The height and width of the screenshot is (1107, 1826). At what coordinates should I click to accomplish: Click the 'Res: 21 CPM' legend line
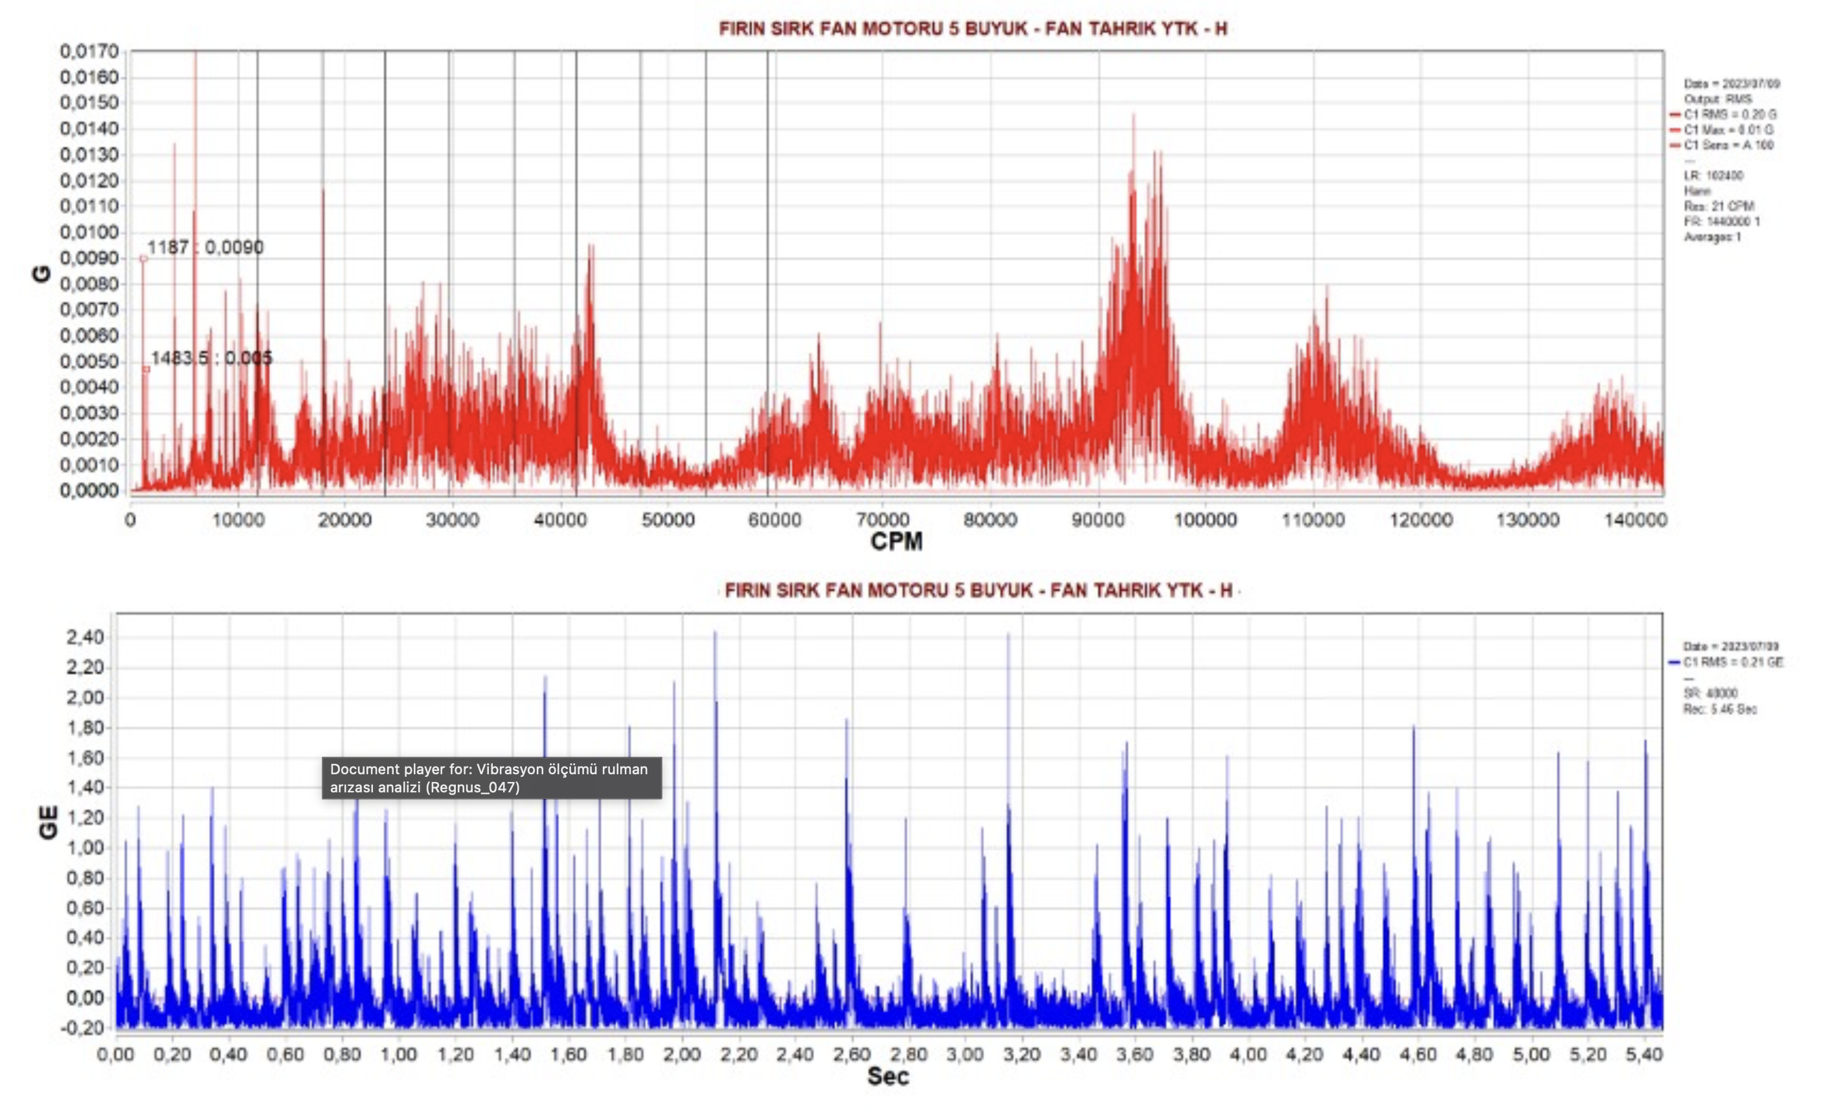click(x=1719, y=207)
